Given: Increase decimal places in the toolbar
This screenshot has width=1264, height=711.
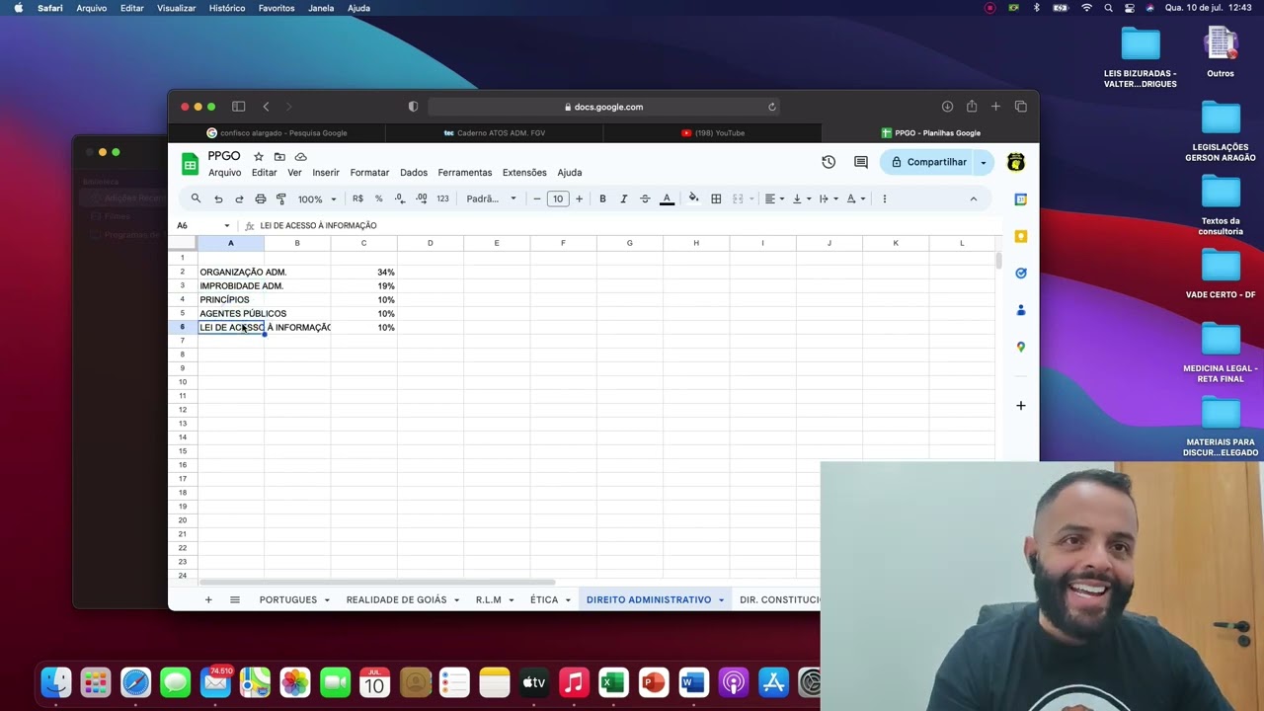Looking at the screenshot, I should pos(422,198).
